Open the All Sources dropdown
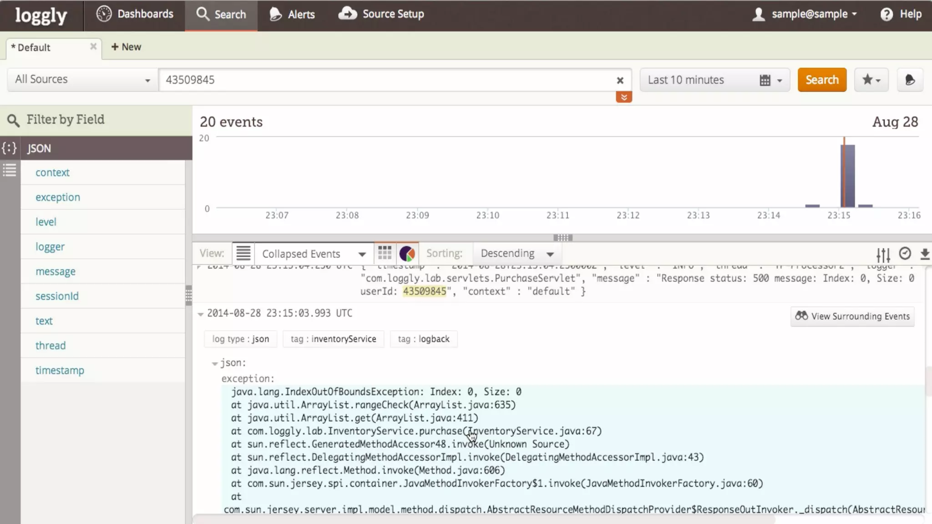932x524 pixels. tap(82, 80)
